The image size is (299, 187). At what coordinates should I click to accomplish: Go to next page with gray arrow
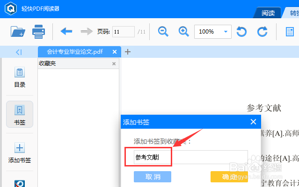(87, 31)
